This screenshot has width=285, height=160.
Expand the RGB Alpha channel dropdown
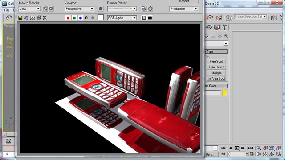(122, 18)
